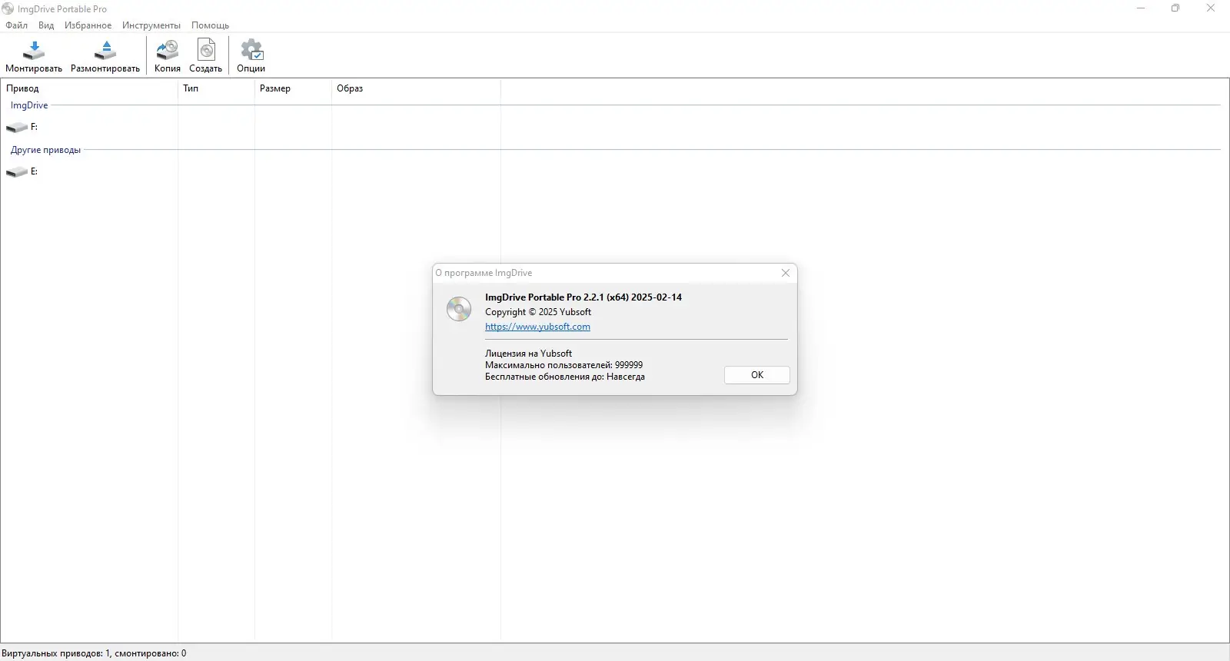Open Опции (Options) gear icon
The image size is (1230, 661).
(x=251, y=51)
